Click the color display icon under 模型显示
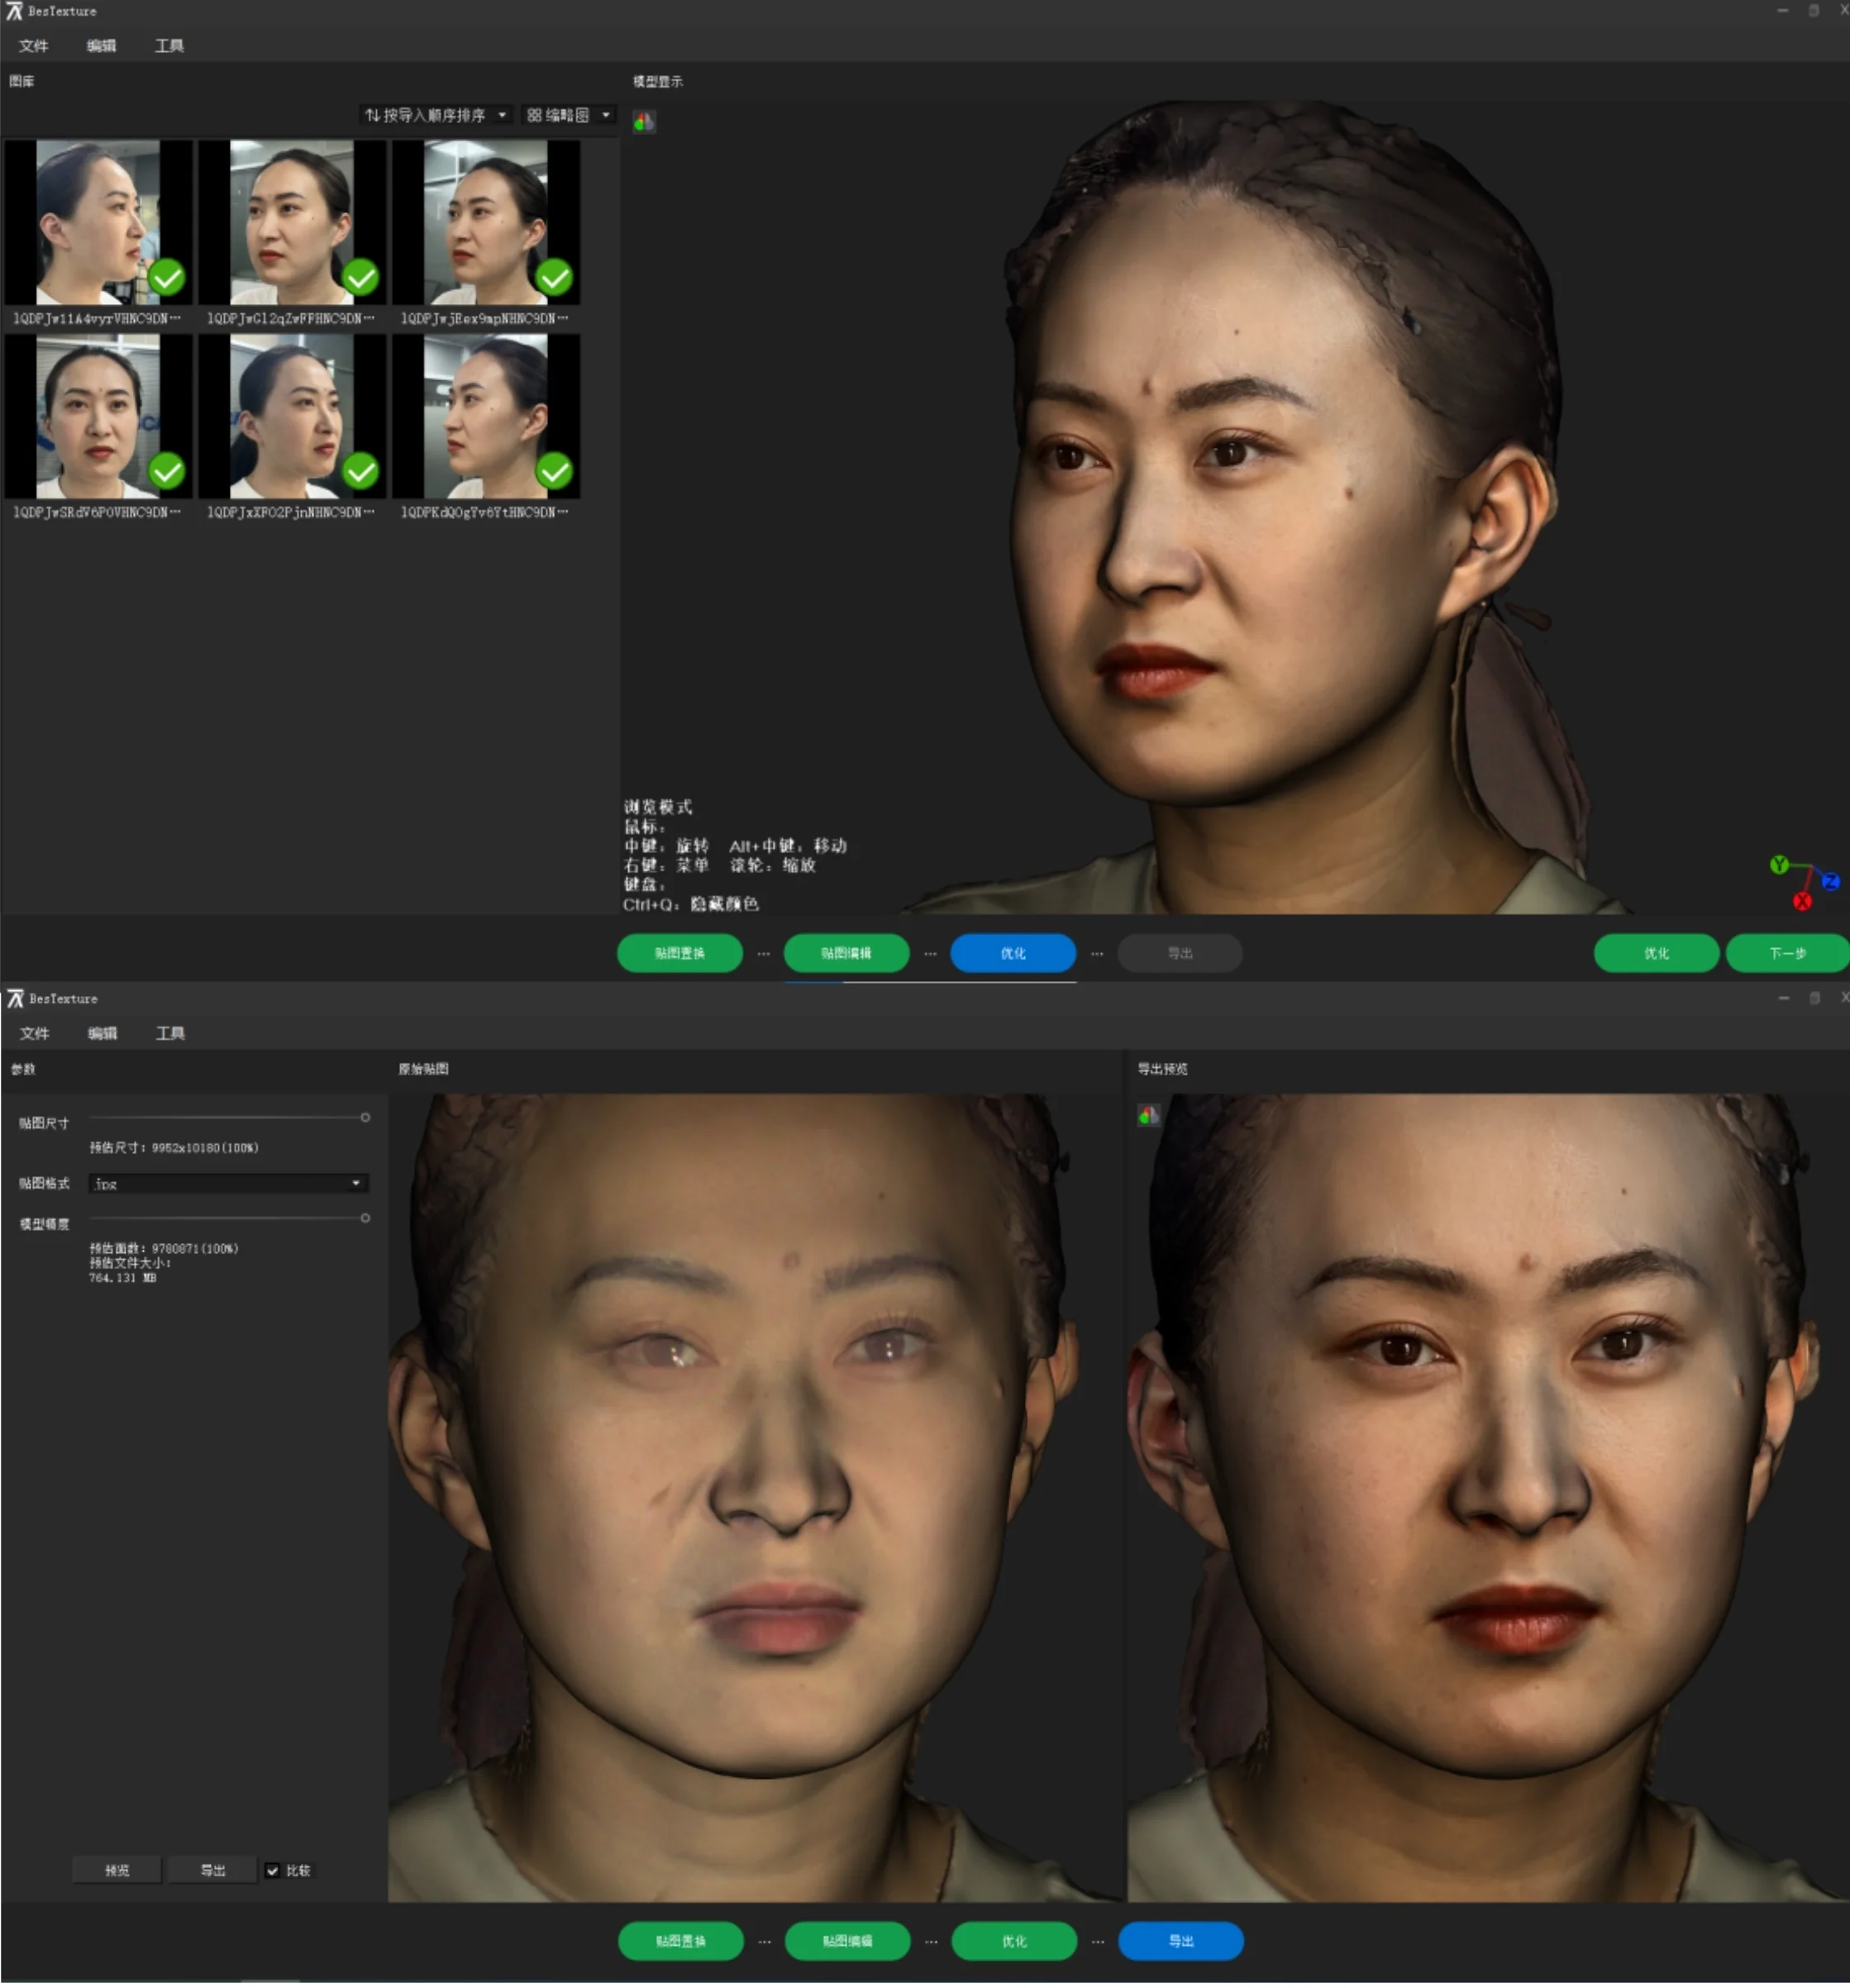Viewport: 1850px width, 1988px height. [644, 122]
